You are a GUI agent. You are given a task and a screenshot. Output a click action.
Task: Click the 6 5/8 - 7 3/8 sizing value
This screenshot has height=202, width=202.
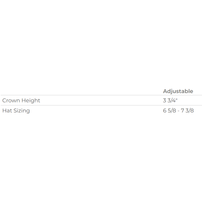tap(178, 110)
